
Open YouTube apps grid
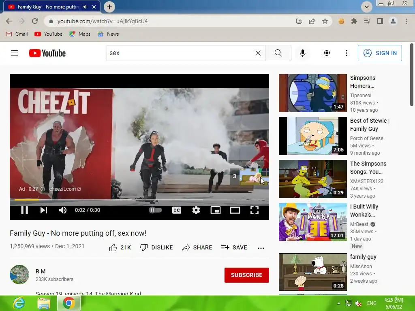point(327,53)
